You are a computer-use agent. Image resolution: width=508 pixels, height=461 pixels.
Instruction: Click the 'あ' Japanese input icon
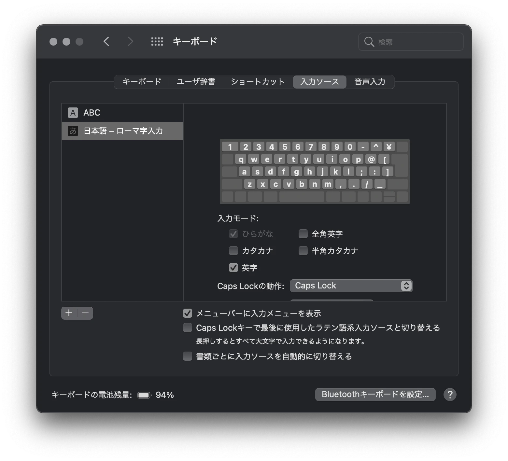click(73, 131)
